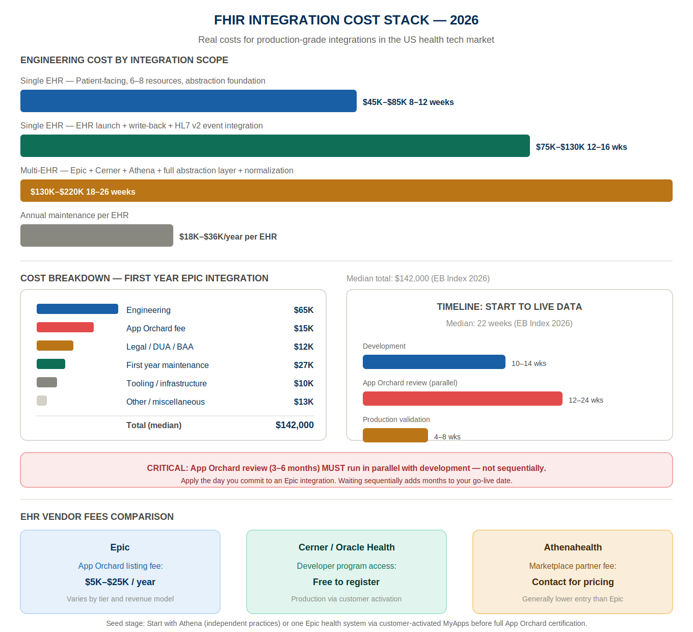Click the CRITICAL App Orchard review warning
The height and width of the screenshot is (632, 693).
pos(346,468)
